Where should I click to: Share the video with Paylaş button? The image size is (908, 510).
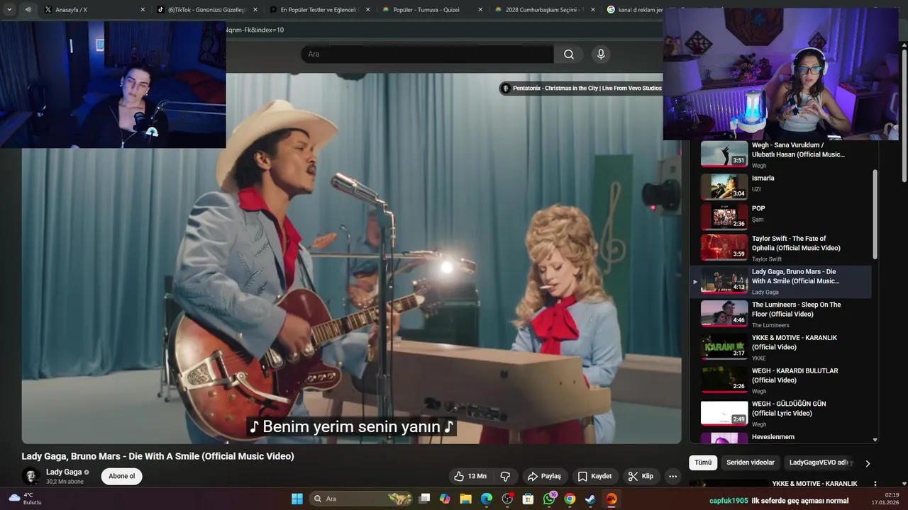tap(544, 476)
